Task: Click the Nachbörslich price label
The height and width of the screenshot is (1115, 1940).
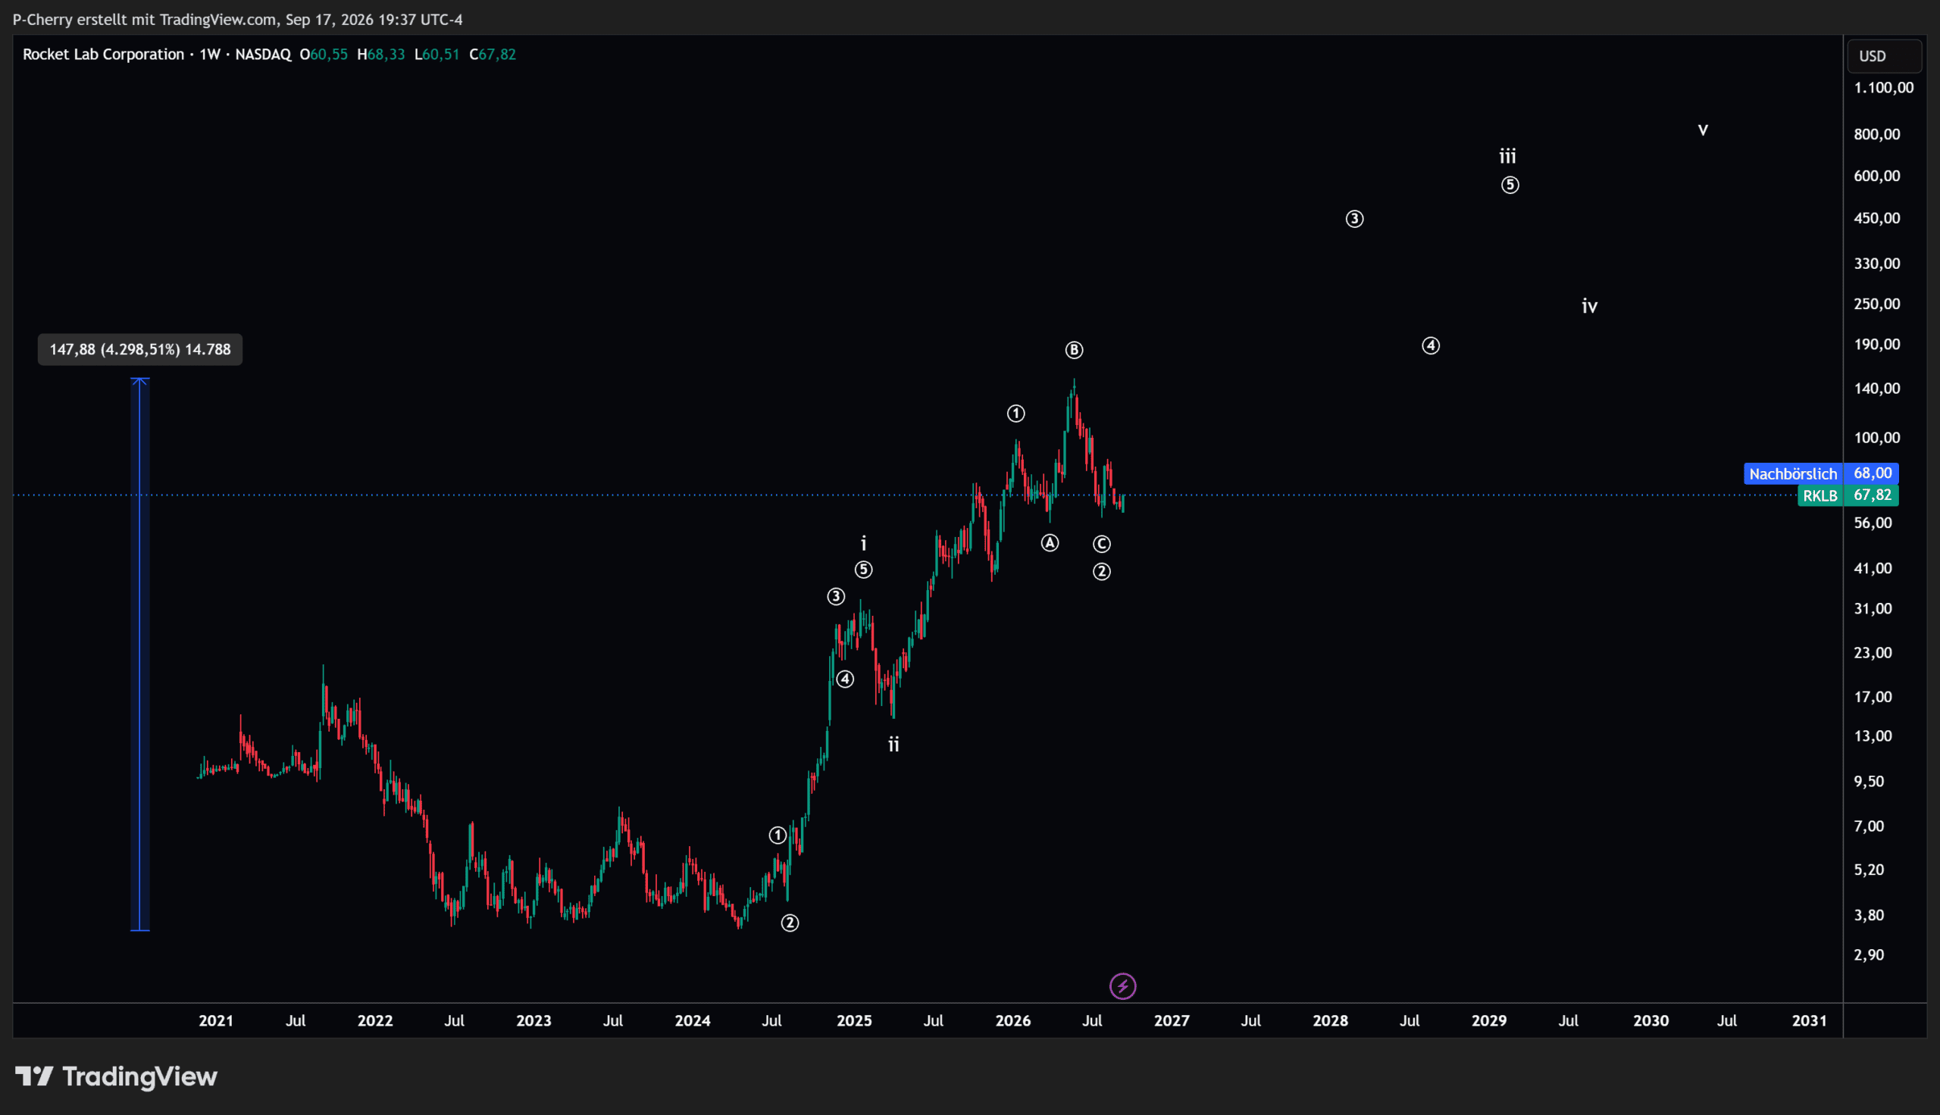Action: pyautogui.click(x=1793, y=473)
